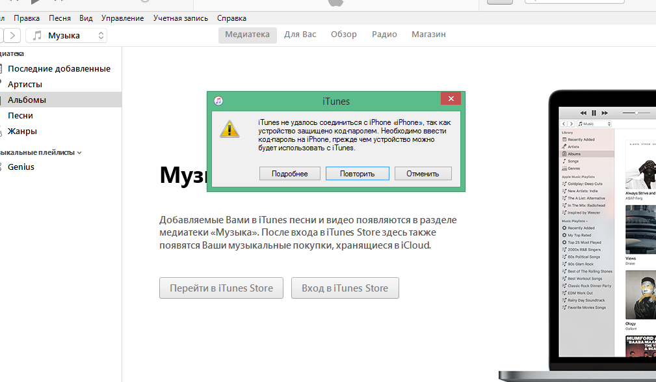Image resolution: width=656 pixels, height=382 pixels.
Task: Click Вход в iTunes Store button
Action: point(345,288)
